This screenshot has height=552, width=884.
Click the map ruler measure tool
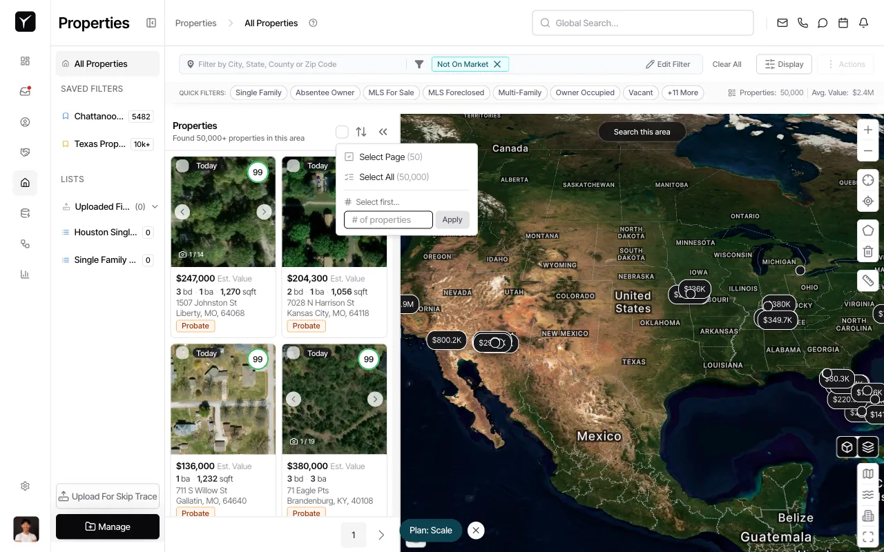click(x=868, y=280)
